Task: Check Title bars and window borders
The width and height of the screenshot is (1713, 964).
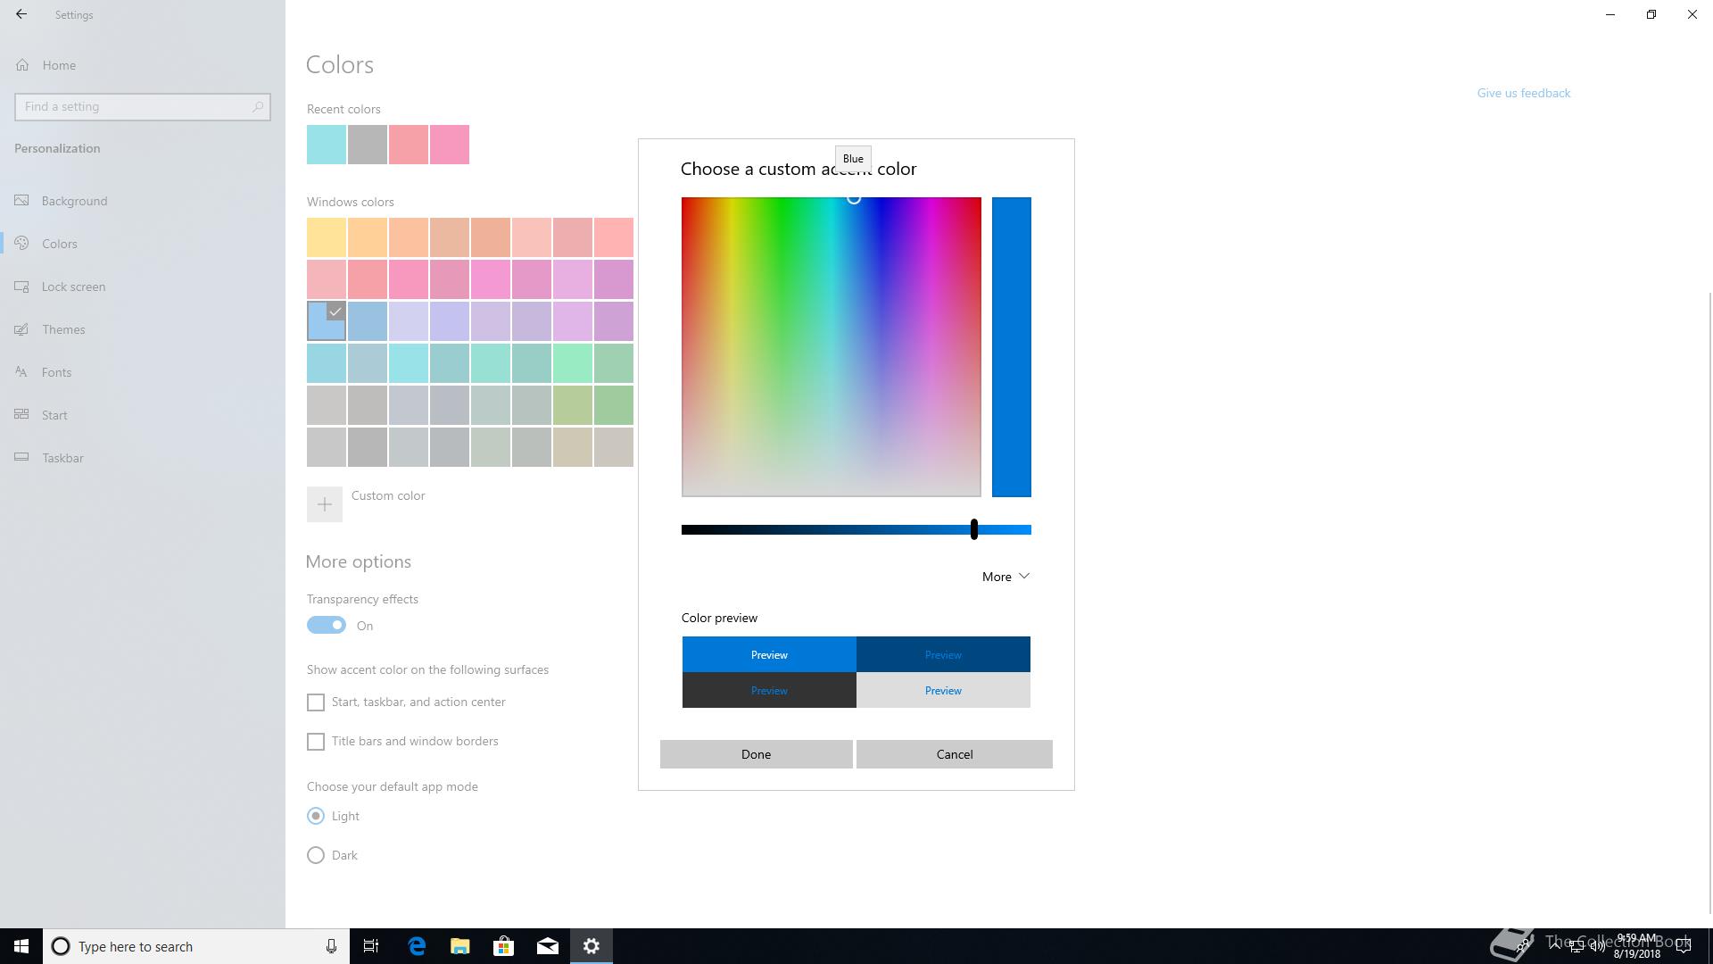Action: pos(316,742)
